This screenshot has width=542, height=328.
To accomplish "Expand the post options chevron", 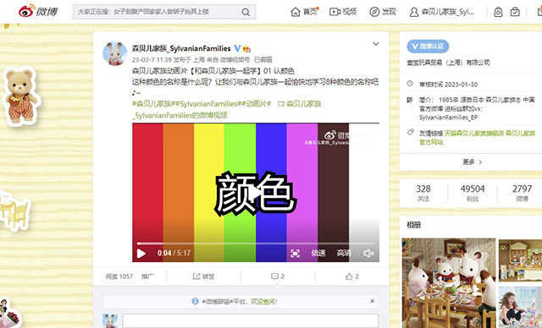I will click(376, 44).
